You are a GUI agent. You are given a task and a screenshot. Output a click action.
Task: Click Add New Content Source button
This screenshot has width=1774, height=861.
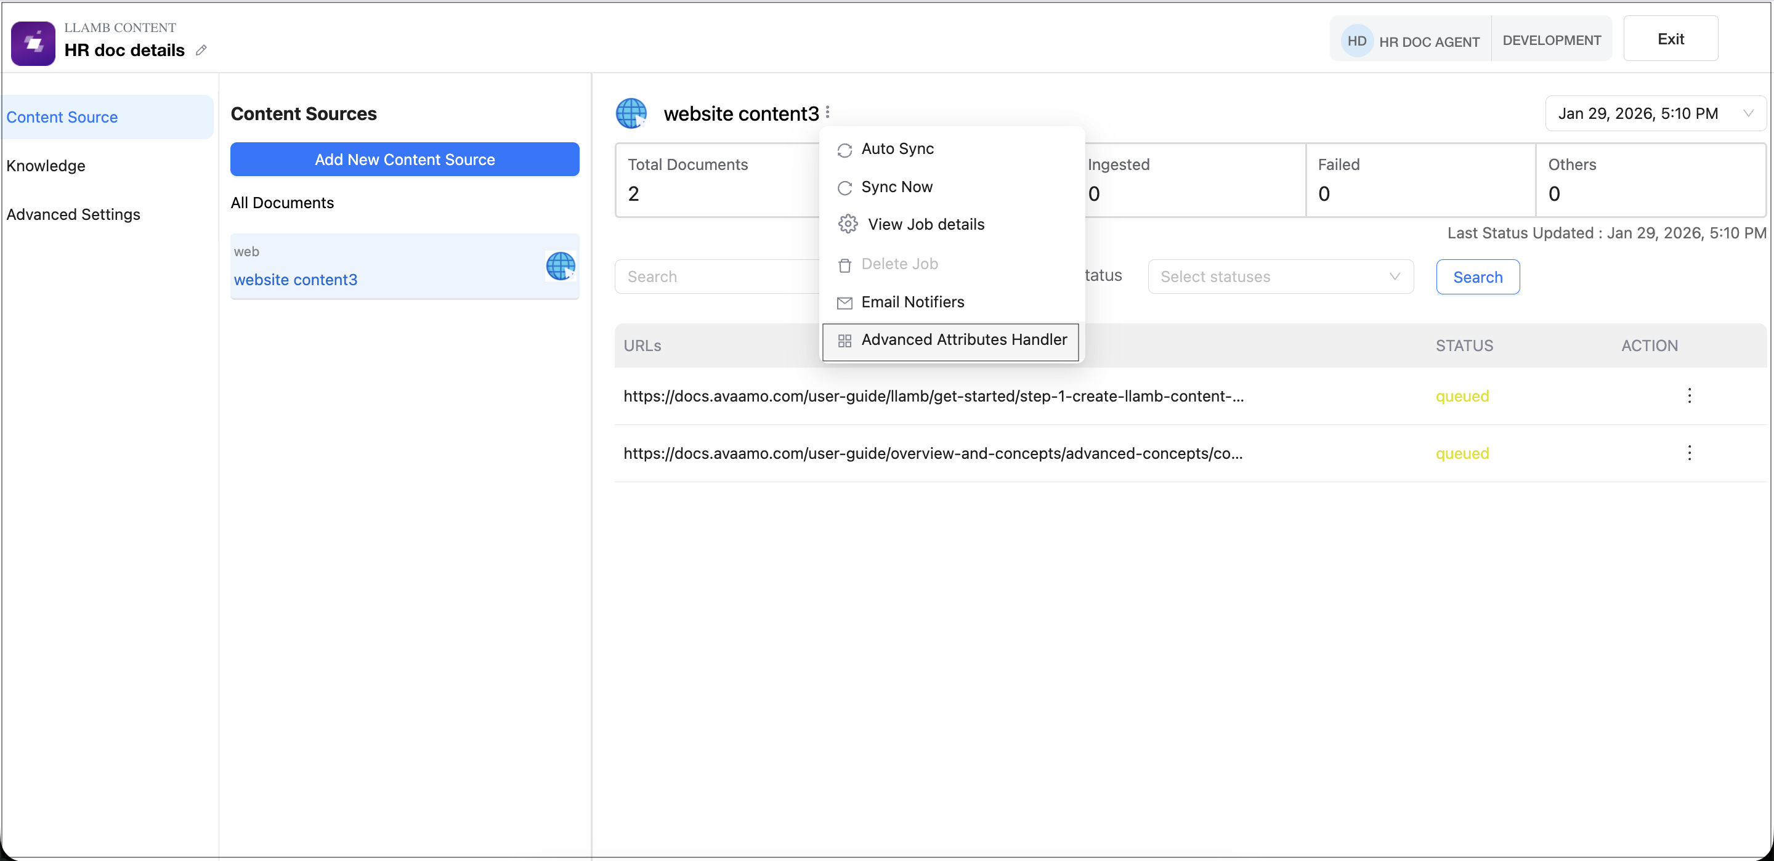404,160
